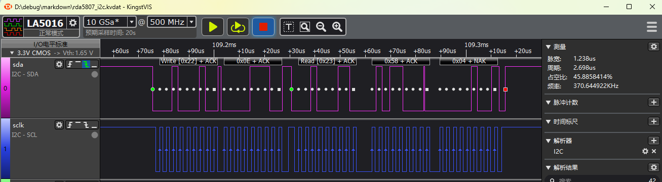Open the 500 MHz sample rate dropdown
The height and width of the screenshot is (182, 662).
pyautogui.click(x=191, y=22)
